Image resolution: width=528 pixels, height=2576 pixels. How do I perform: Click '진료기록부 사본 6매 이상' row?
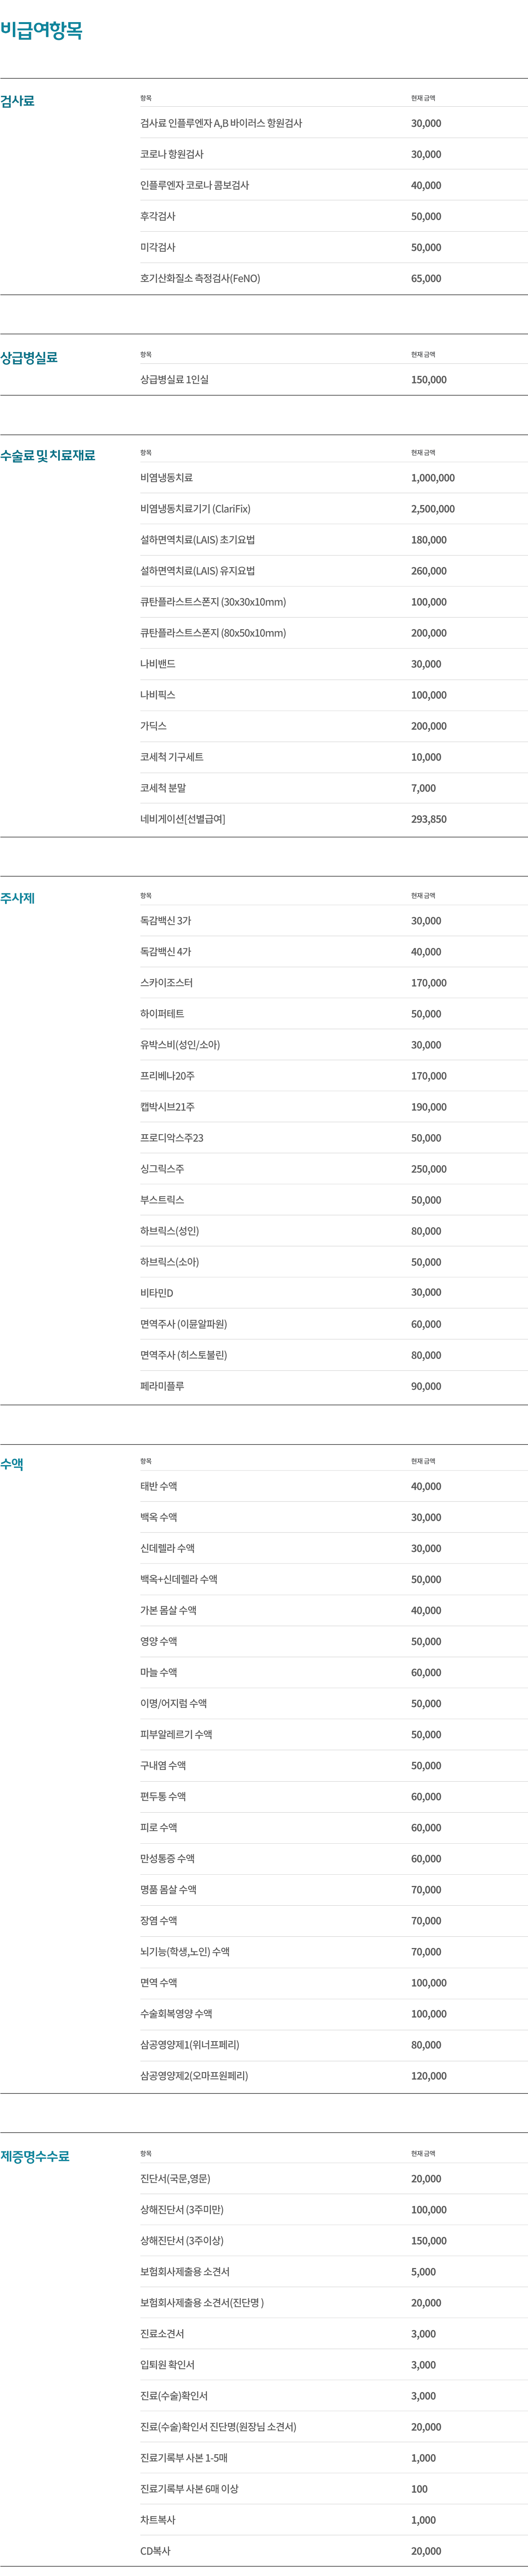click(189, 2489)
